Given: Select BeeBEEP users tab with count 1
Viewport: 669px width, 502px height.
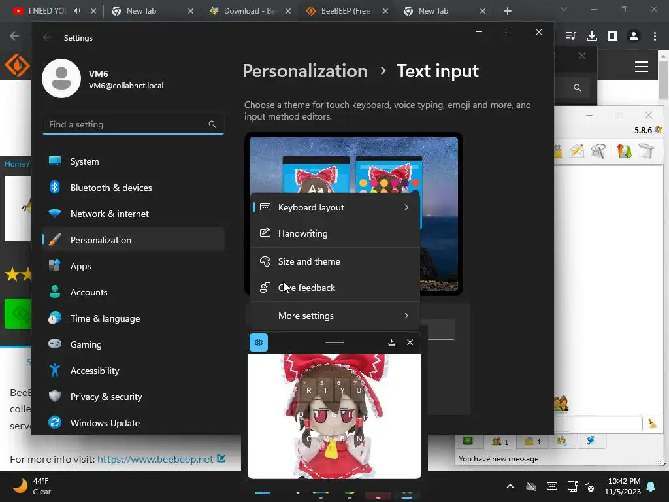Looking at the screenshot, I should pyautogui.click(x=500, y=441).
